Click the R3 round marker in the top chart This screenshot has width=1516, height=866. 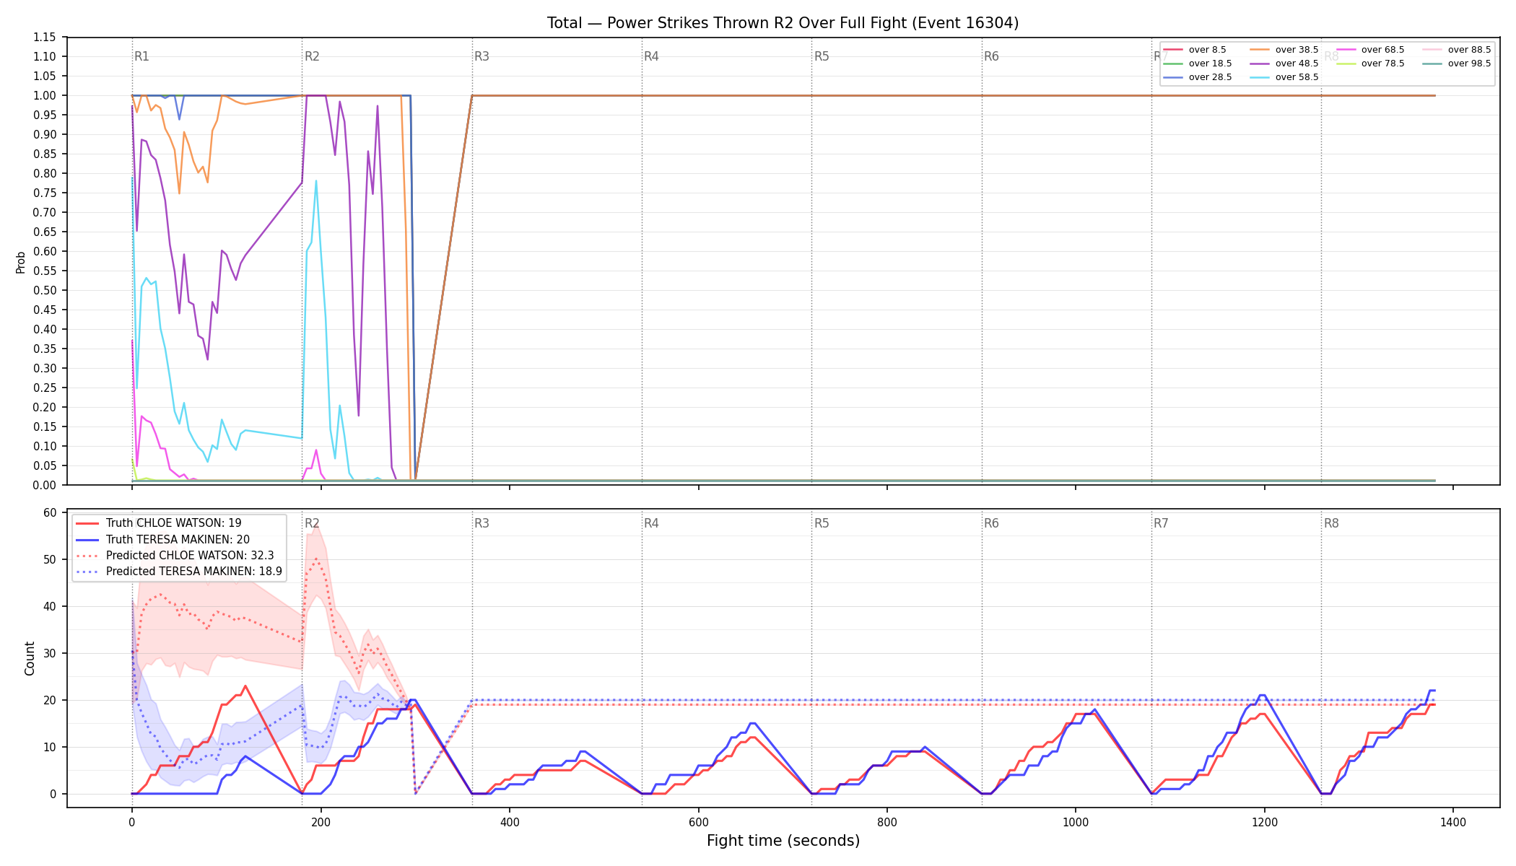click(x=482, y=56)
